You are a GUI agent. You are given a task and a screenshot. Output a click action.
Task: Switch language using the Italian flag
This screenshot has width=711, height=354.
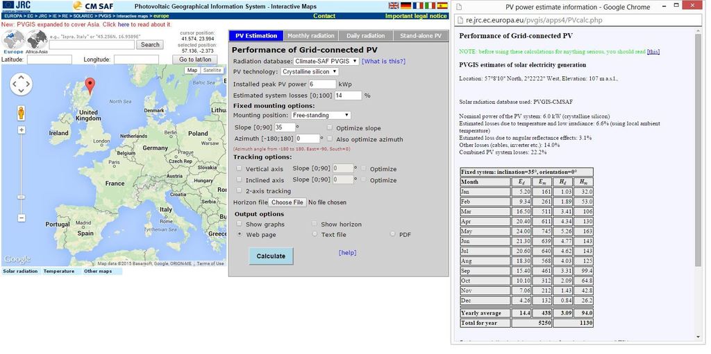click(x=430, y=6)
